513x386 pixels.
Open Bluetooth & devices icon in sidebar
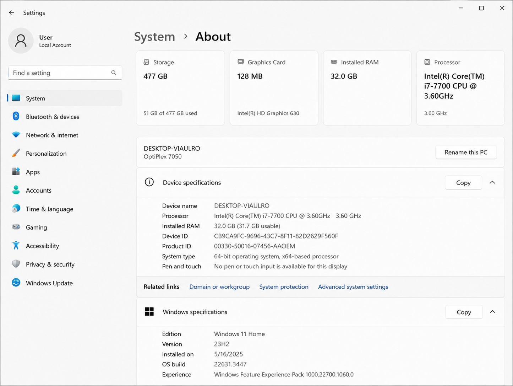[16, 116]
